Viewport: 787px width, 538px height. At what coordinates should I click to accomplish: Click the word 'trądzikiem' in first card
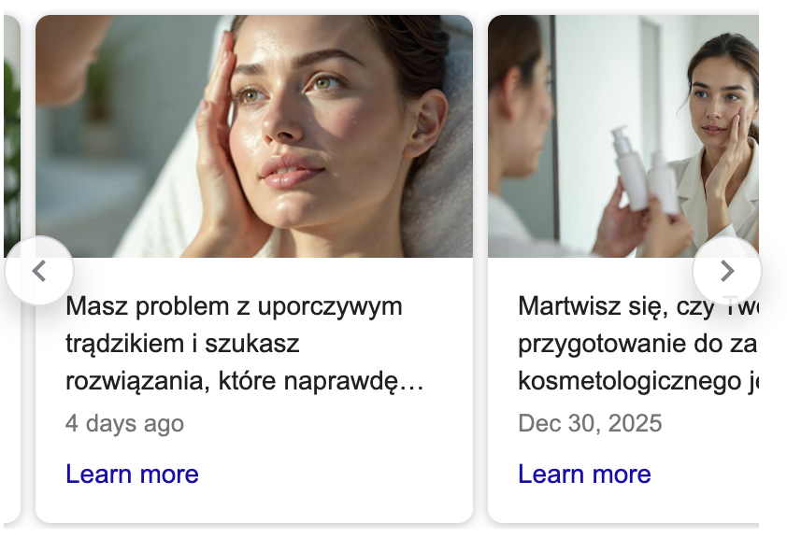(125, 344)
